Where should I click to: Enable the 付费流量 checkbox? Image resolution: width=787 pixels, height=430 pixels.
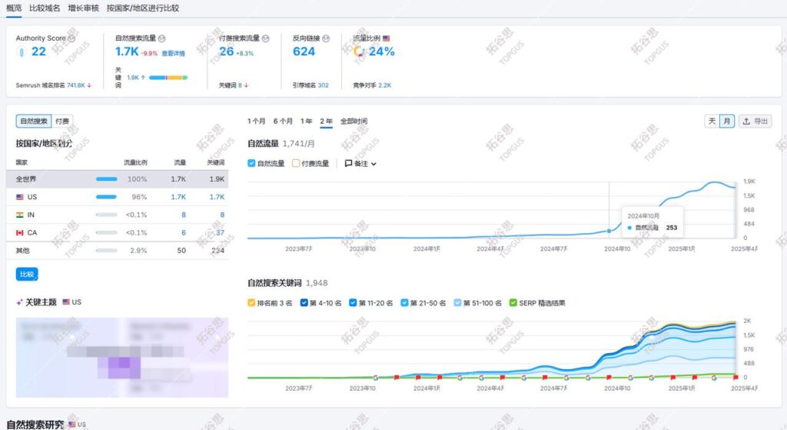pos(296,163)
